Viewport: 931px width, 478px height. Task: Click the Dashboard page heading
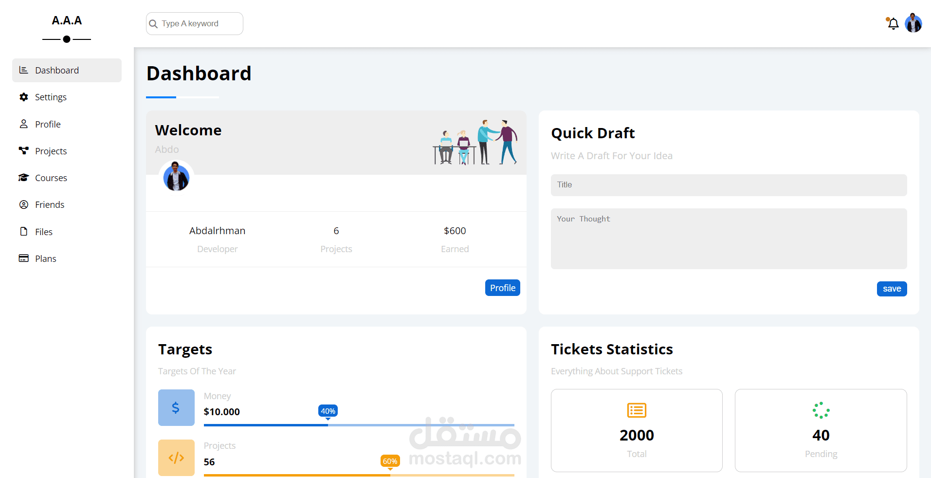coord(199,74)
